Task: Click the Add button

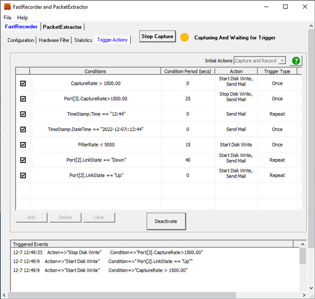Action: pos(31,217)
